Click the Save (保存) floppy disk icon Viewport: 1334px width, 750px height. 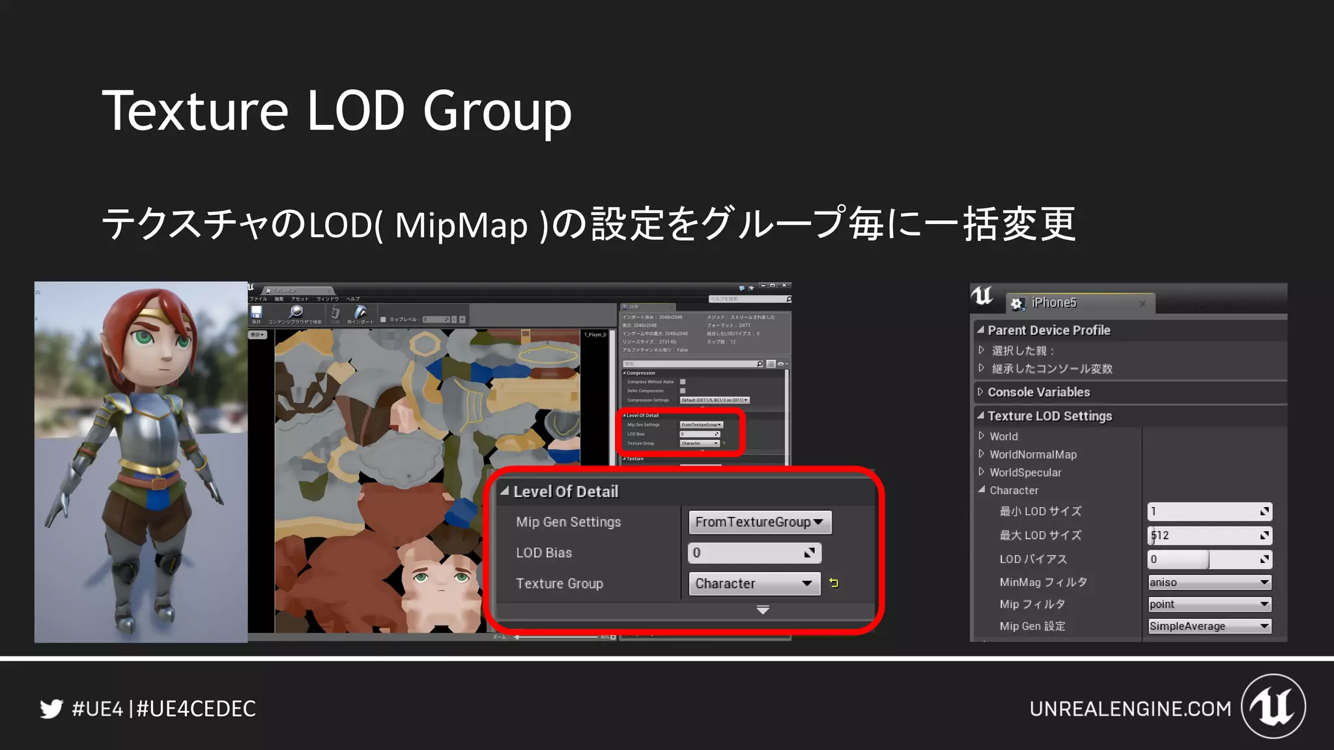point(257,312)
